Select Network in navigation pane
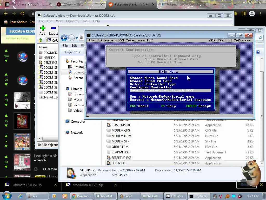266x200 pixels. click(x=74, y=132)
